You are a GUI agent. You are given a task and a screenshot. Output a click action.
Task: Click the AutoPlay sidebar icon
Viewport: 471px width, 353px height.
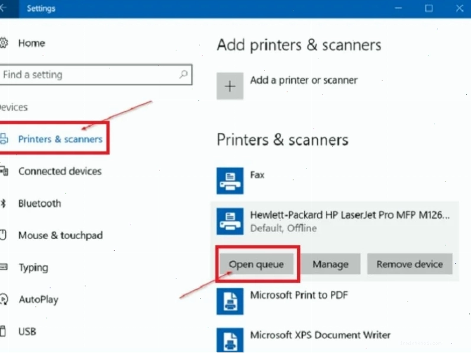pos(4,299)
